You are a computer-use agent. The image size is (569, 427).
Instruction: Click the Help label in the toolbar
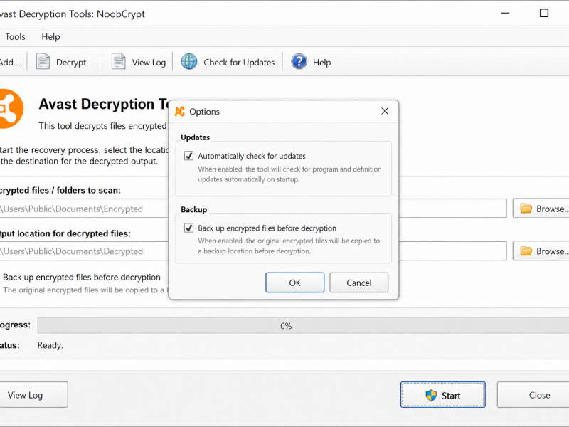click(x=322, y=63)
